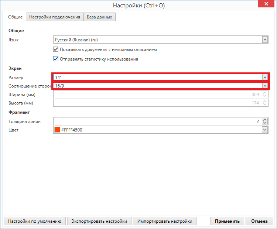Click the Импортировать настройки button
The height and width of the screenshot is (229, 277).
[165, 221]
